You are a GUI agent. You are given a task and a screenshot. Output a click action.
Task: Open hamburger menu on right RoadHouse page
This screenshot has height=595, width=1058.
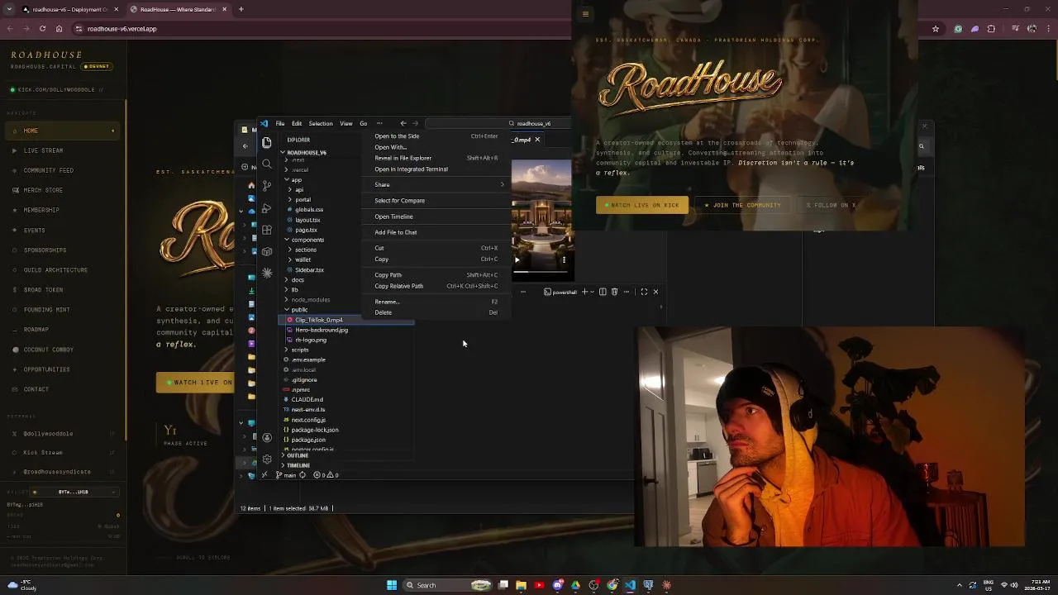pos(585,13)
